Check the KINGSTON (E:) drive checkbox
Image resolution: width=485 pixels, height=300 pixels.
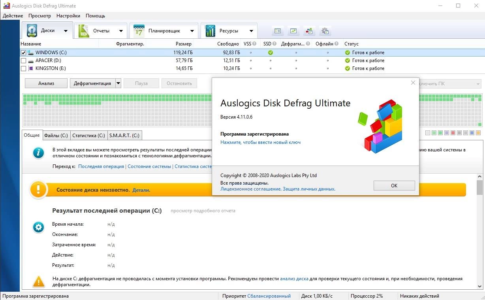[x=23, y=68]
